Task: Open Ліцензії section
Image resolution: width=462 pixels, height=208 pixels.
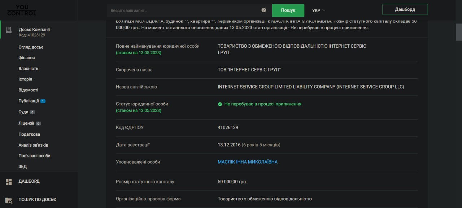Action: point(26,123)
